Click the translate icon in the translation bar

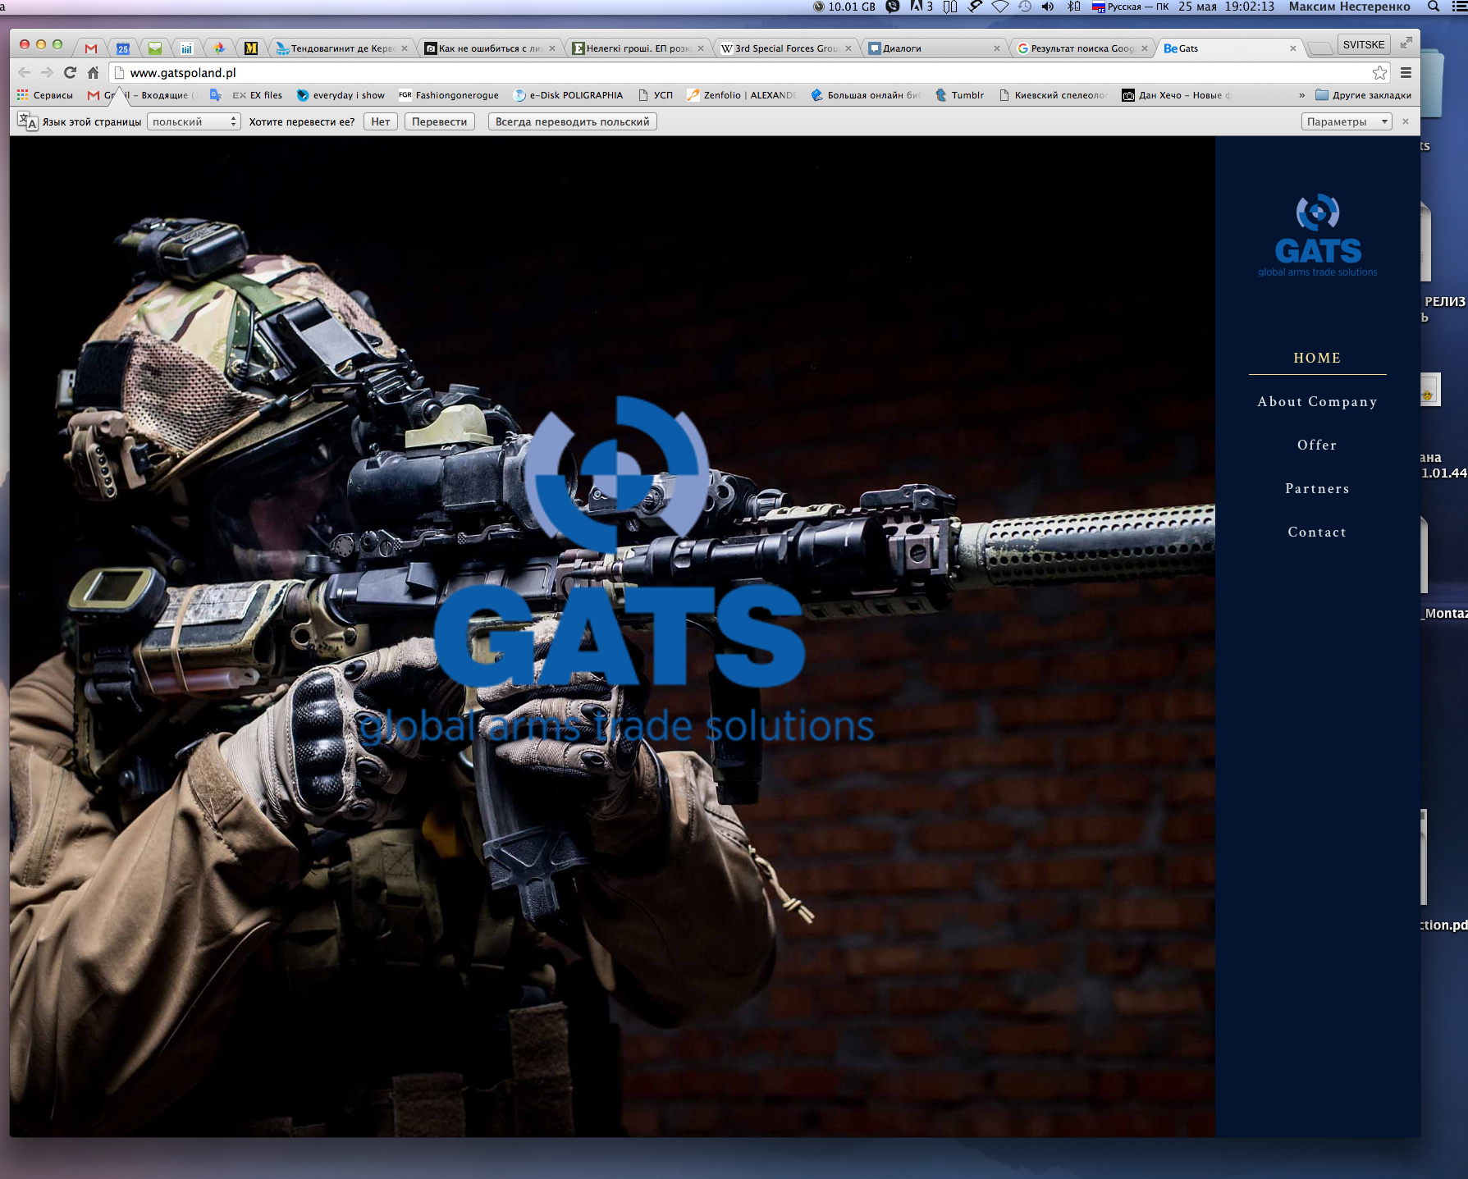click(27, 121)
